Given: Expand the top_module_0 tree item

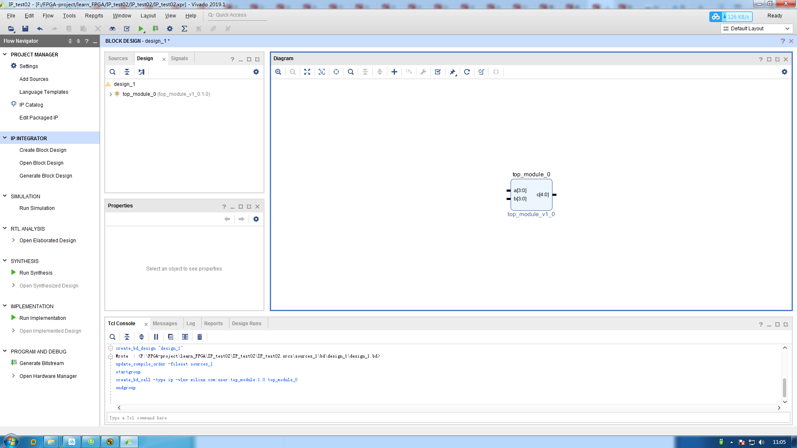Looking at the screenshot, I should (111, 94).
